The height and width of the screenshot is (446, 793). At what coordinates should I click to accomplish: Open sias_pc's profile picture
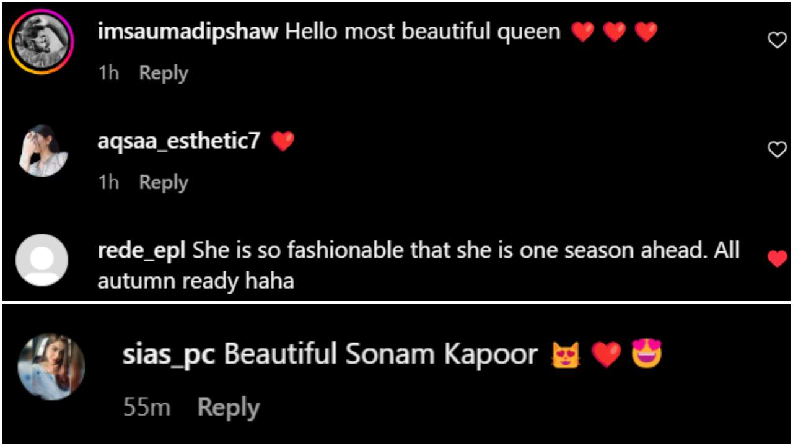tap(51, 367)
